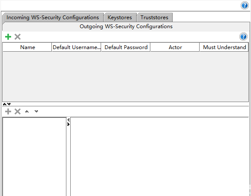251x196 pixels.
Task: Open the Truststores tab
Action: [x=154, y=18]
